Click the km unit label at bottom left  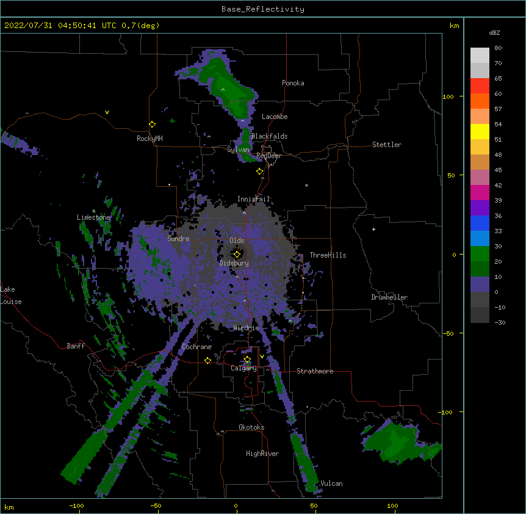coord(9,507)
